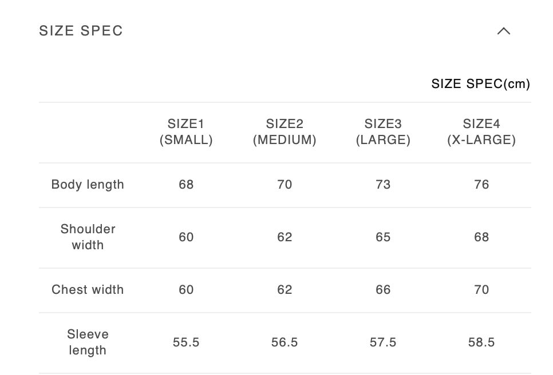
Task: Select the SIZE1 (SMALL) column header
Action: point(186,132)
